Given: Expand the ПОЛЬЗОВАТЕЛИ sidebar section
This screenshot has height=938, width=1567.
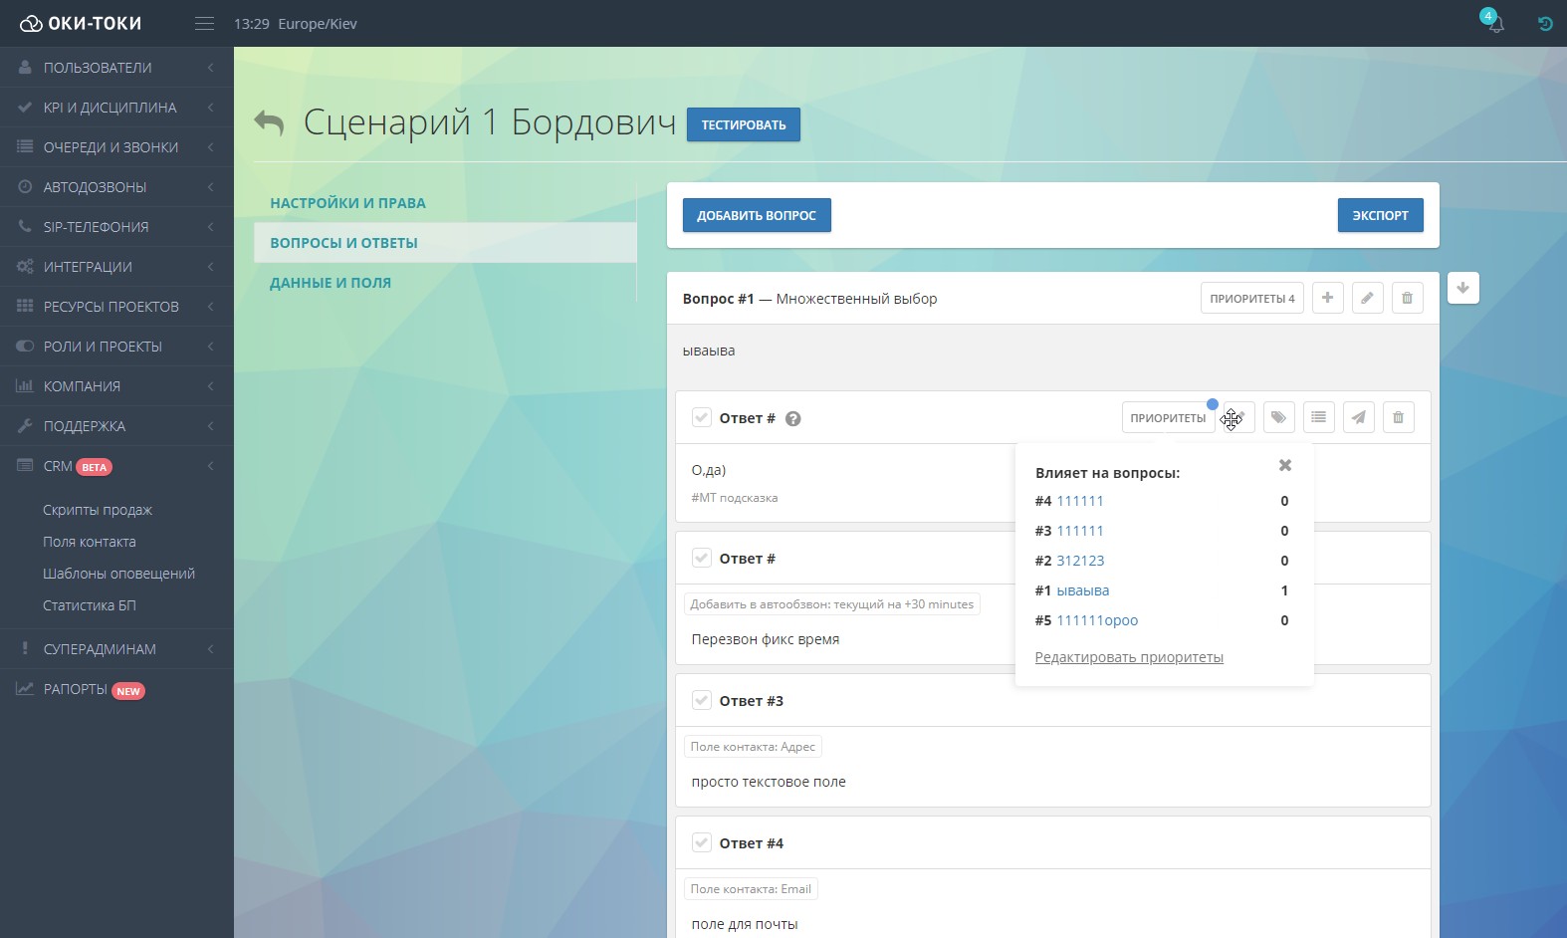Looking at the screenshot, I should (x=116, y=68).
